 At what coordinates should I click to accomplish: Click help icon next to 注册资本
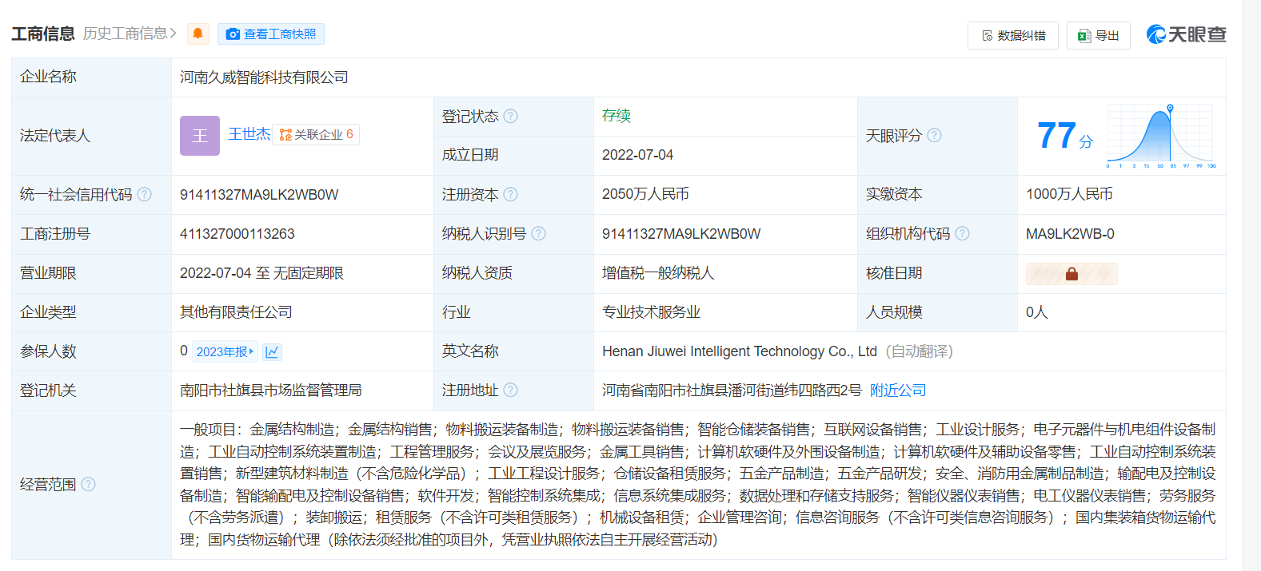[511, 194]
